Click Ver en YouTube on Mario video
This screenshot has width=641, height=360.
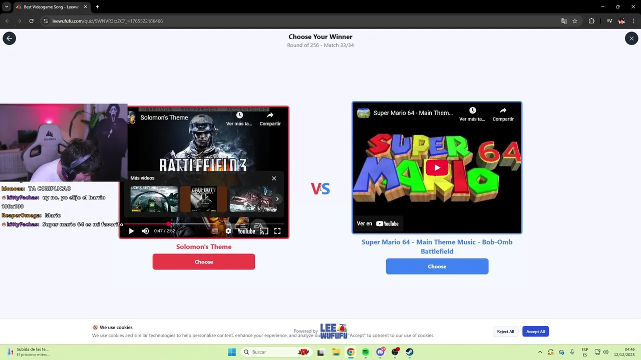378,223
